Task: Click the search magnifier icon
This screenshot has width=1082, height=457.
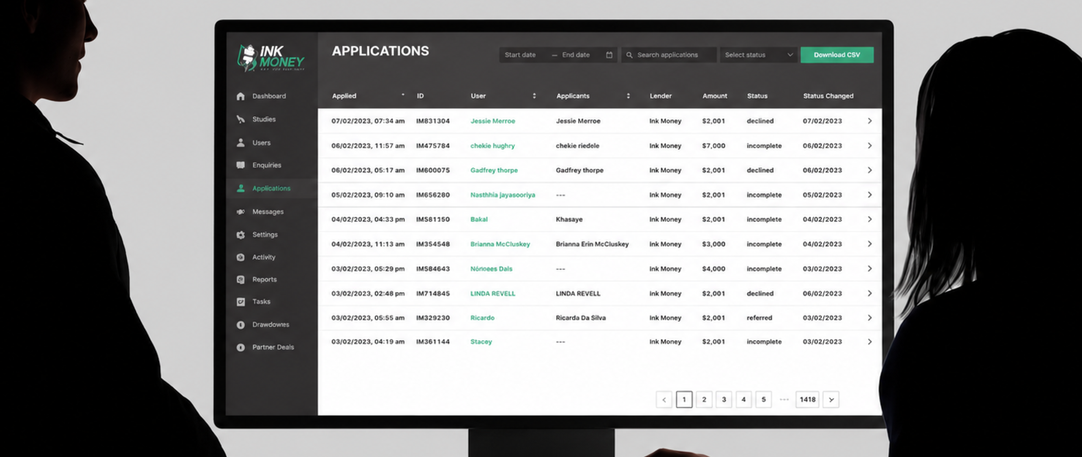Action: pos(629,55)
